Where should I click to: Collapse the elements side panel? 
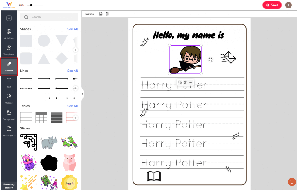click(x=82, y=94)
